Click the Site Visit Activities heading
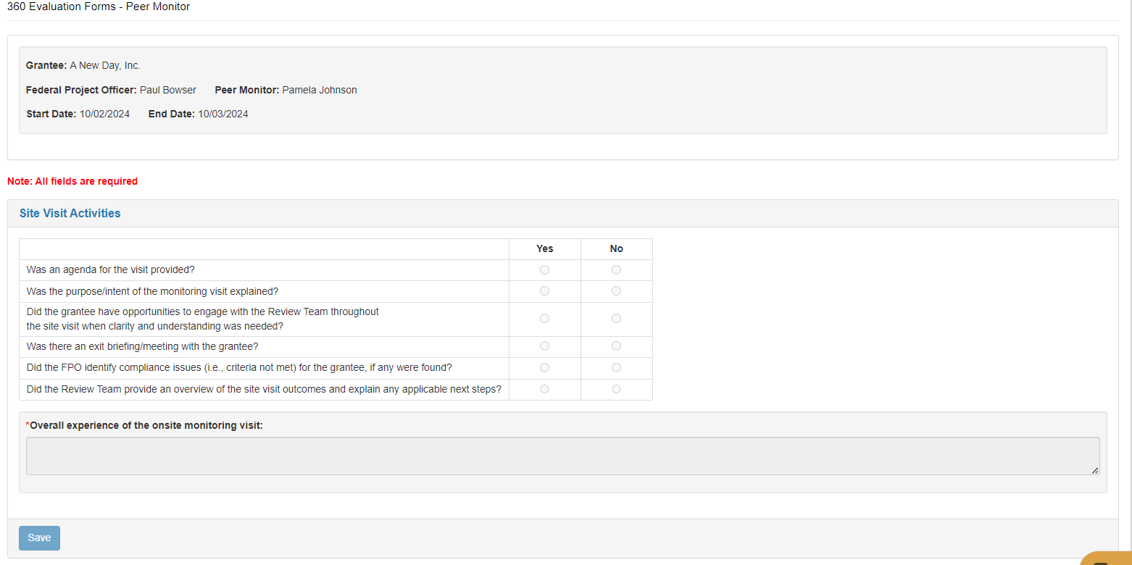Screen dimensions: 1132x565 pyautogui.click(x=70, y=214)
